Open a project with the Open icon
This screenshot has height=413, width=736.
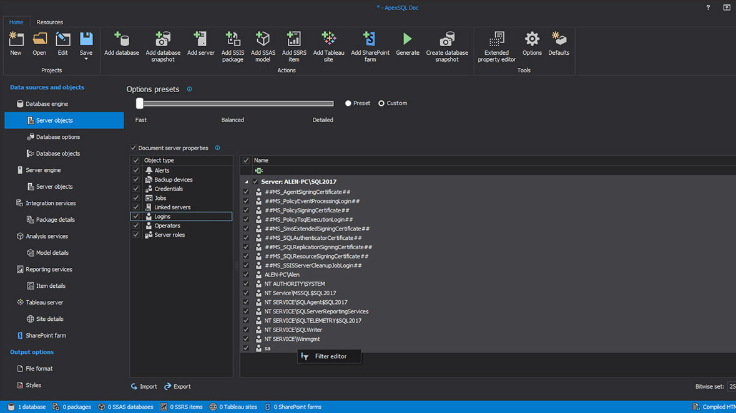point(39,39)
